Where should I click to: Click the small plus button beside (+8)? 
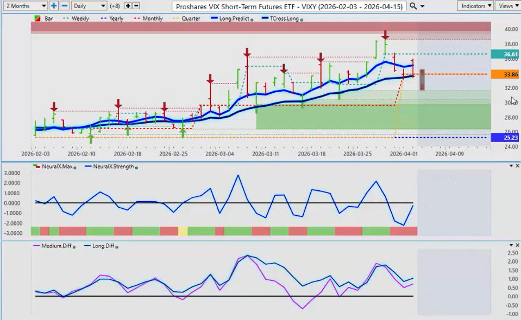pyautogui.click(x=128, y=5)
